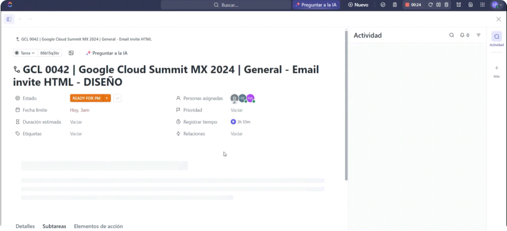Click the timer's circular-arrow refresh icon

[x=430, y=5]
